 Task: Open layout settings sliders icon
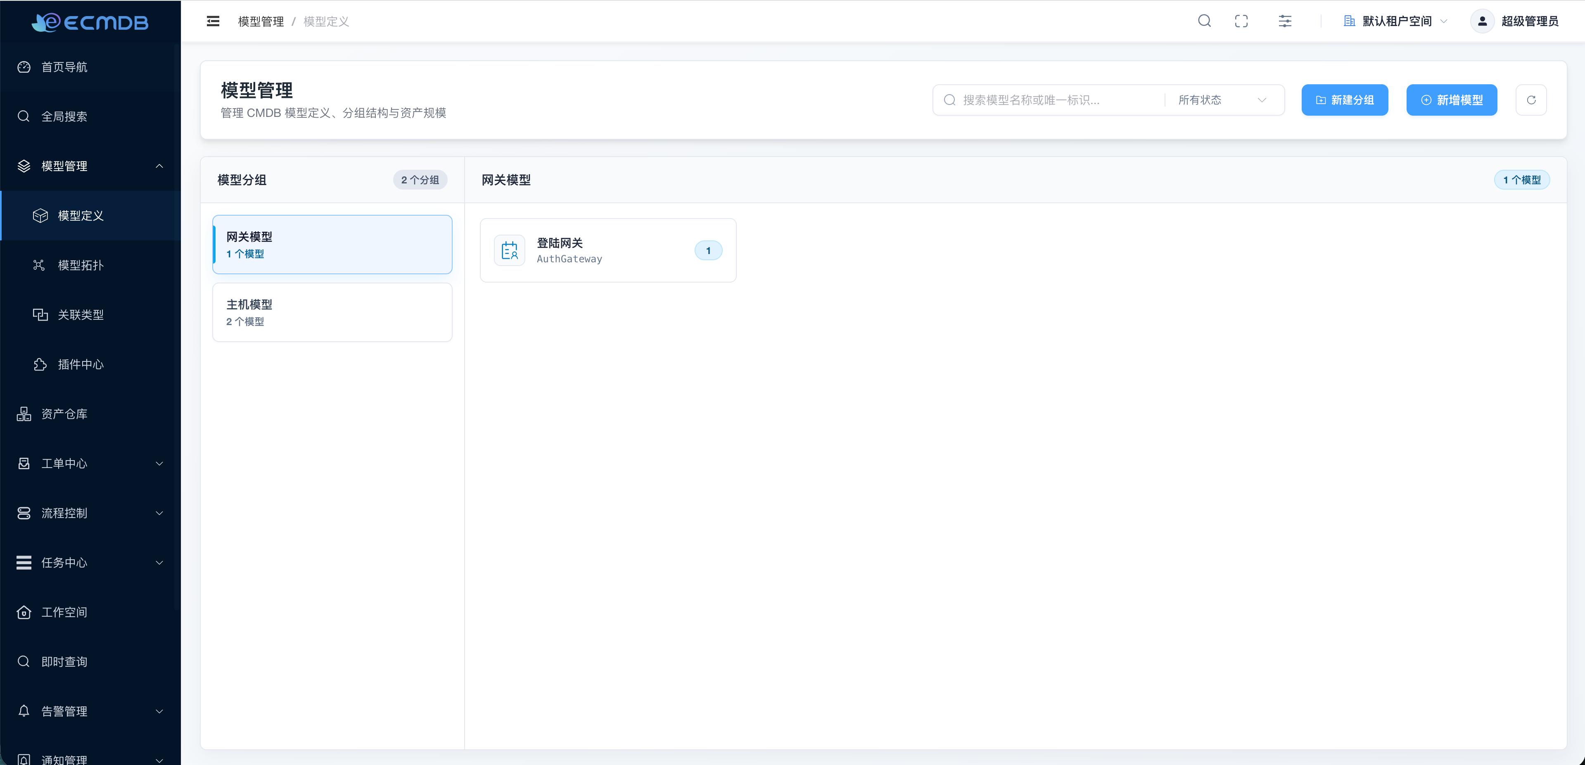coord(1285,21)
